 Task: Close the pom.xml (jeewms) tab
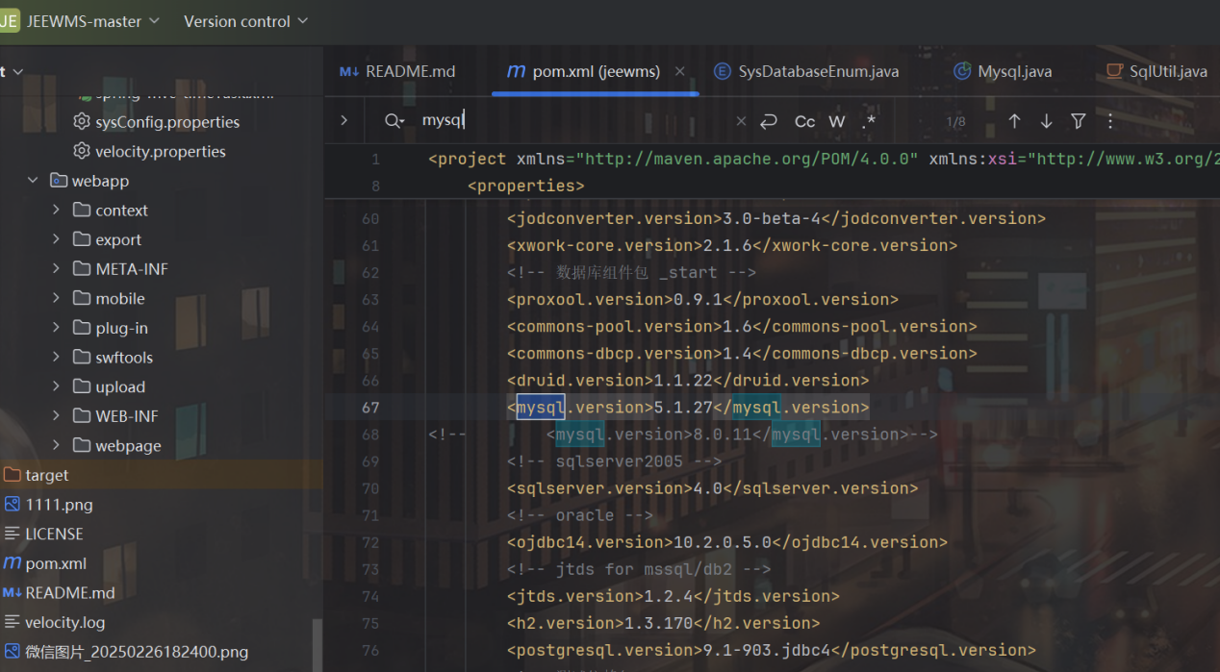point(680,71)
